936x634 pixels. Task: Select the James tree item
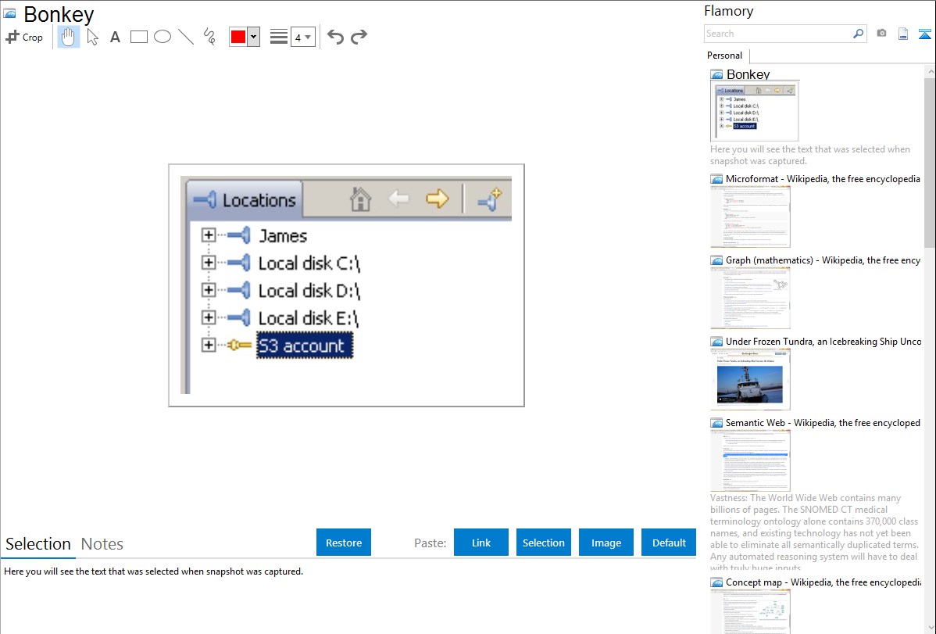click(x=283, y=236)
